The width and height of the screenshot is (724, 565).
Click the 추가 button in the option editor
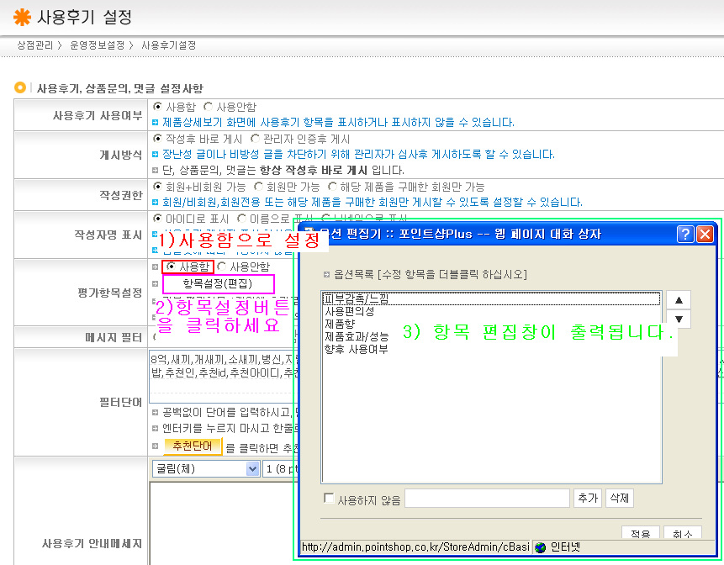click(587, 499)
